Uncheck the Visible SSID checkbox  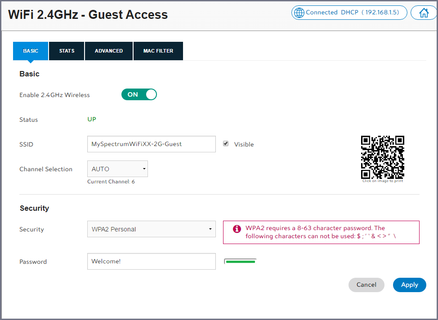(x=226, y=144)
